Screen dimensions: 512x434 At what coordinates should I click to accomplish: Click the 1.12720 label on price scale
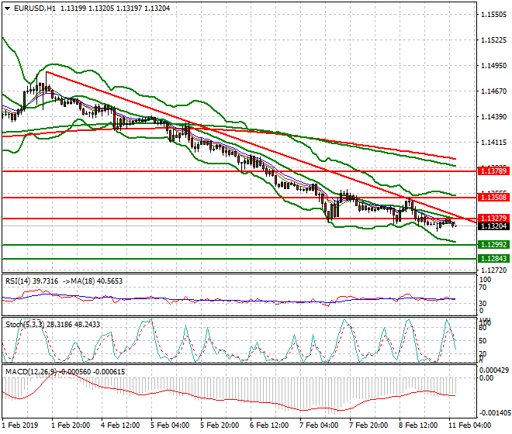(493, 270)
